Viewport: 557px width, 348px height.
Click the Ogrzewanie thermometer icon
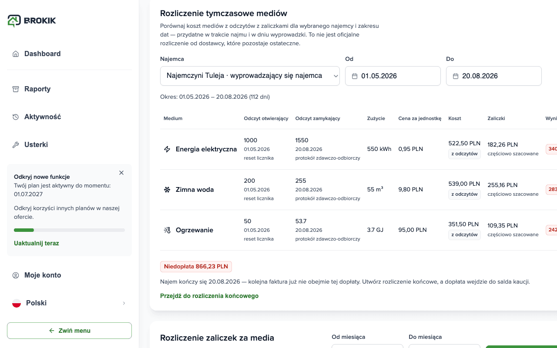tap(167, 230)
